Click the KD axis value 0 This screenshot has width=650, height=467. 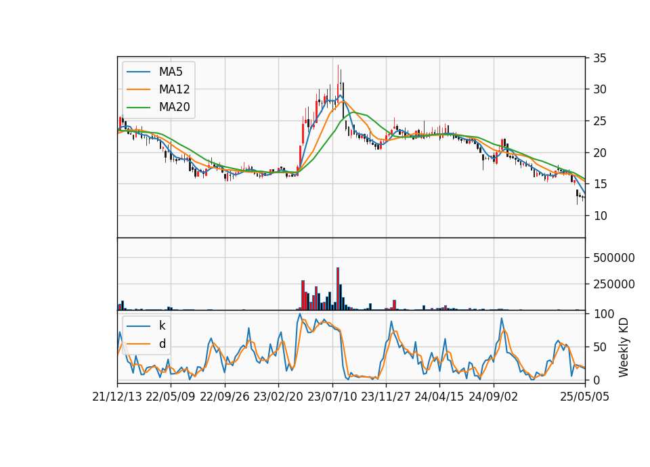pyautogui.click(x=597, y=380)
